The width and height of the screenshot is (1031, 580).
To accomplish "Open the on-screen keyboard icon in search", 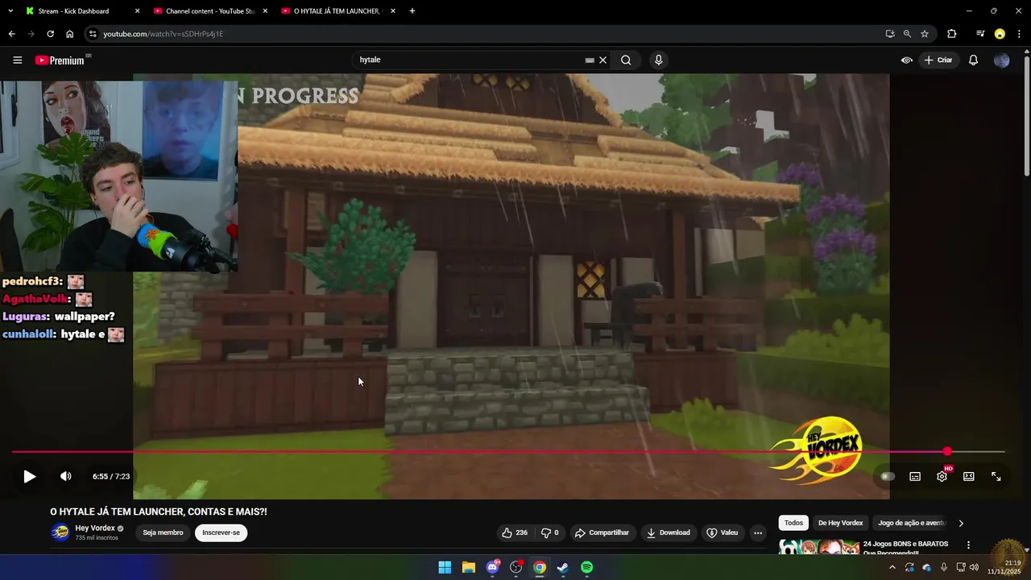I will 590,60.
